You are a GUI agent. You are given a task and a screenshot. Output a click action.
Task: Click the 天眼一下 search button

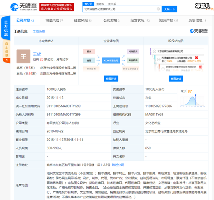(x=169, y=9)
